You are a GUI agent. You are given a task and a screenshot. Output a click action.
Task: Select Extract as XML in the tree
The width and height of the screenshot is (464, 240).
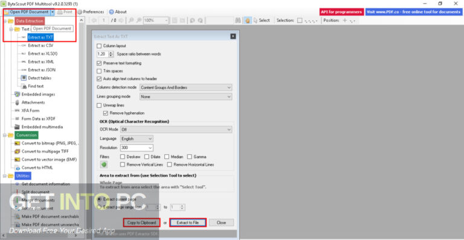(x=41, y=62)
